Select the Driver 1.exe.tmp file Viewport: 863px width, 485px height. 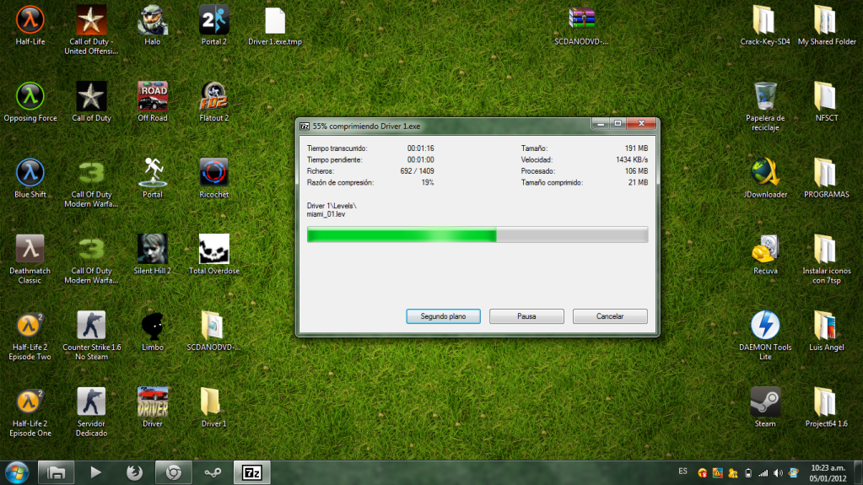click(275, 25)
